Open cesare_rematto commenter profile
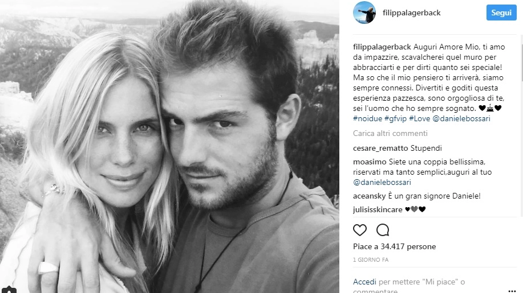Viewport: 523px width, 293px height. 380,148
